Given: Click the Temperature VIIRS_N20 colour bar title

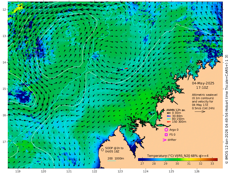Looking at the screenshot, I should point(178,156).
